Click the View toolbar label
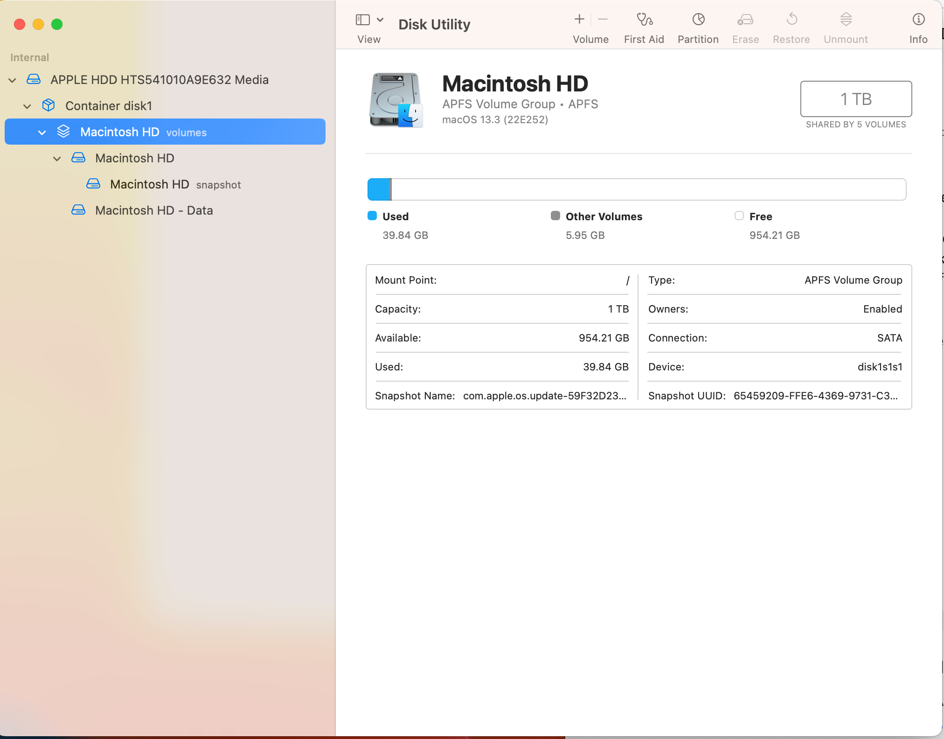The height and width of the screenshot is (739, 944). pos(369,39)
